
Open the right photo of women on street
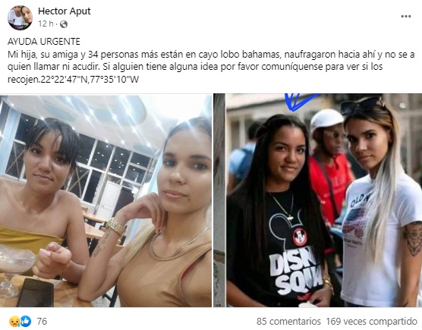tap(318, 200)
